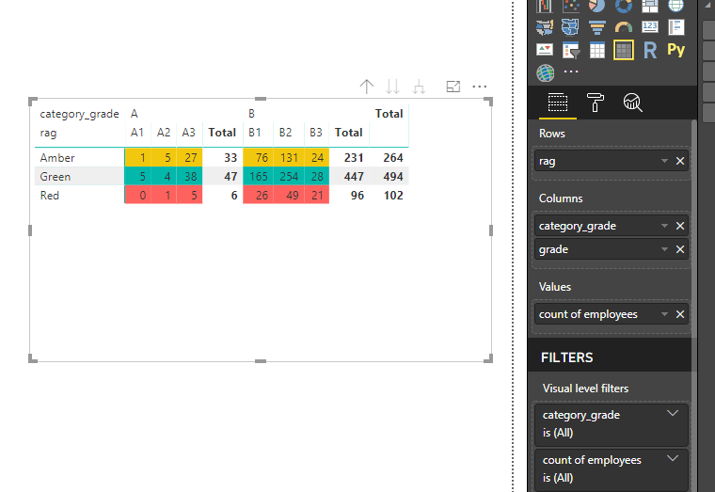Image resolution: width=715 pixels, height=492 pixels.
Task: Open Focus mode for the matrix
Action: click(x=453, y=87)
